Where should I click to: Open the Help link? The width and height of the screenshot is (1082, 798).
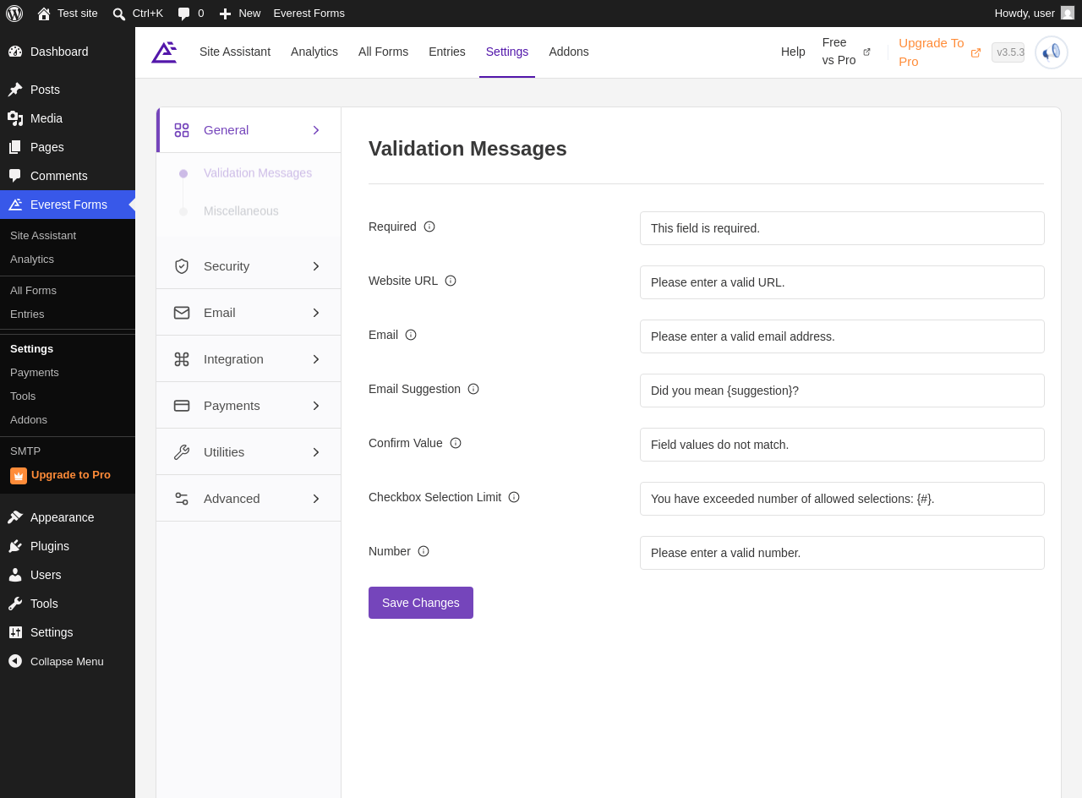793,52
